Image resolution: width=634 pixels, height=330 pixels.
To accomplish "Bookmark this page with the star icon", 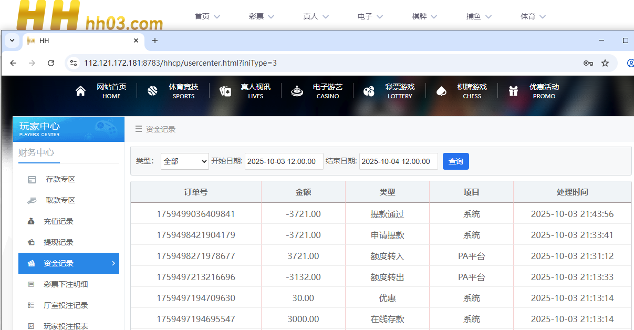I will pyautogui.click(x=605, y=63).
